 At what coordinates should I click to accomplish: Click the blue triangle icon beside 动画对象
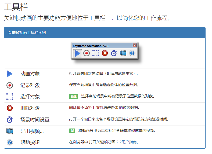[10, 74]
